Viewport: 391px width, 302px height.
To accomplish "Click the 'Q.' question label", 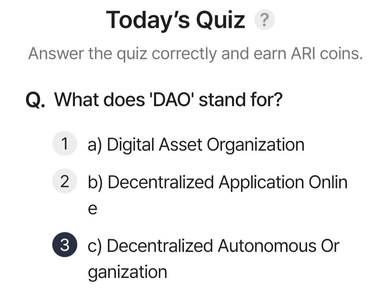I will pyautogui.click(x=35, y=100).
